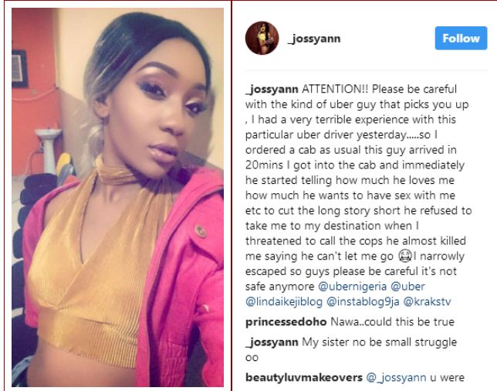Viewport: 497px width, 391px height.
Task: Click the 'My sister no be small struggle' reply
Action: (380, 342)
